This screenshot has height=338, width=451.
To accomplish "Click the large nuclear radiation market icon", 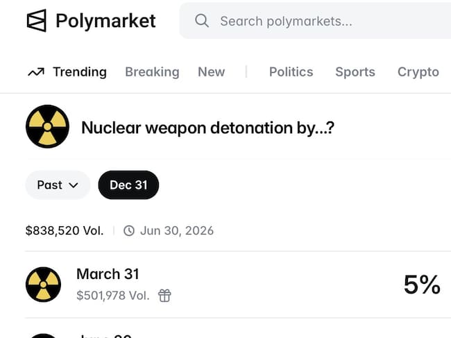I will tap(47, 126).
